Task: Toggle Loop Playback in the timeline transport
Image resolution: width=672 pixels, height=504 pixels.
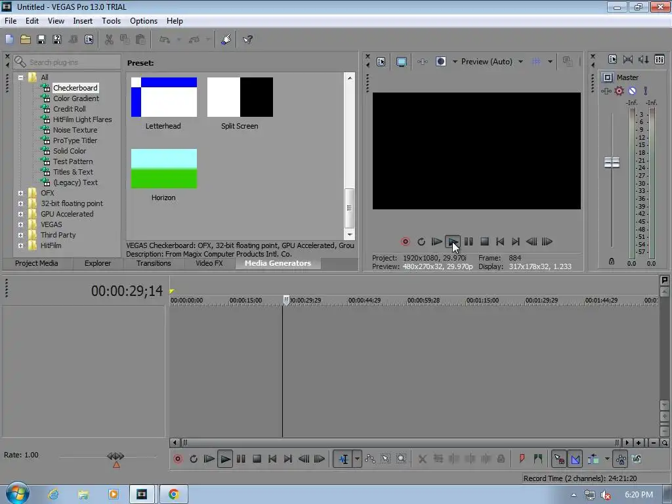Action: 194,459
